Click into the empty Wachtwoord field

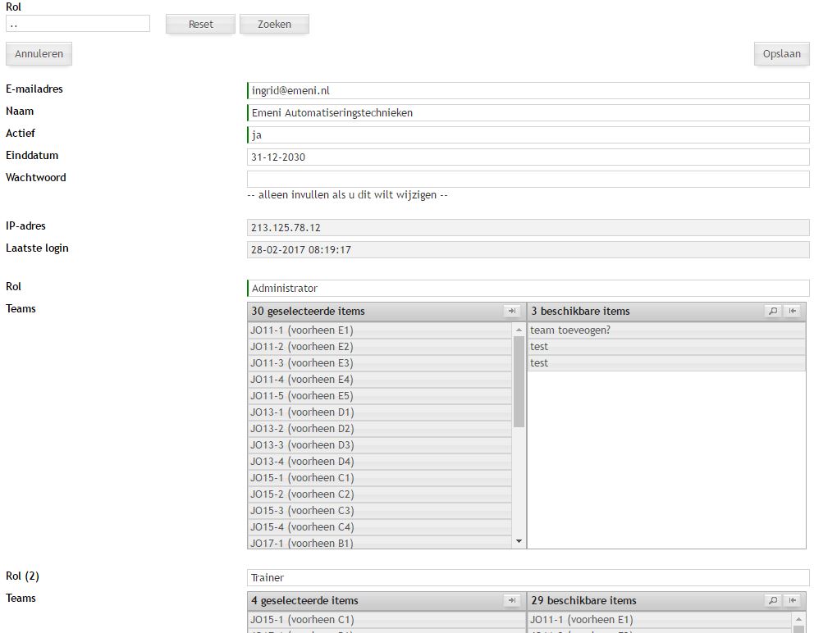tap(528, 179)
